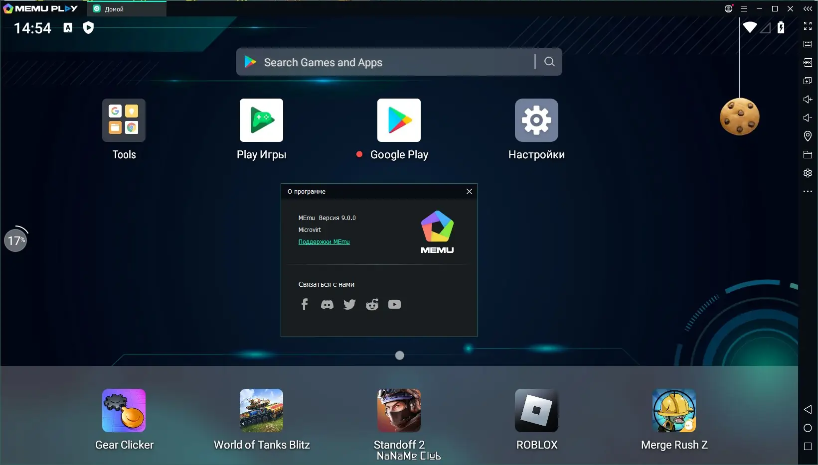Image resolution: width=818 pixels, height=465 pixels.
Task: Close the О программе dialog
Action: pos(469,191)
